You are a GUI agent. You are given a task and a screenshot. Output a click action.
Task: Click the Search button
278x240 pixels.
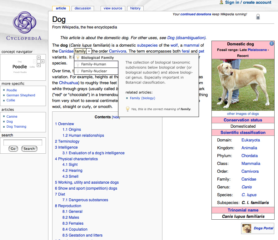click(29, 149)
